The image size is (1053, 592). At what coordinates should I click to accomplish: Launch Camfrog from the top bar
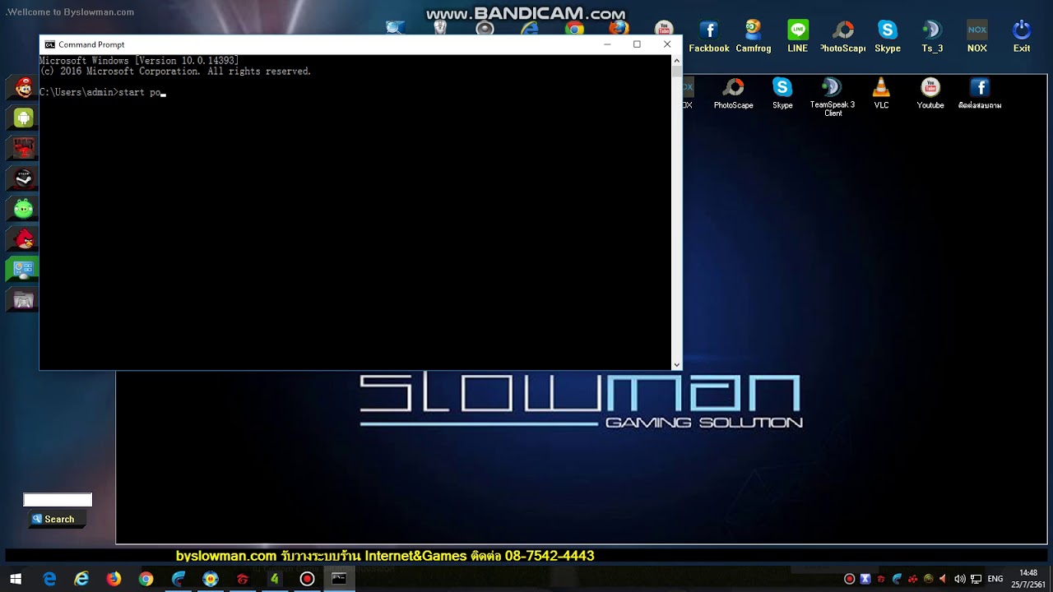(753, 37)
